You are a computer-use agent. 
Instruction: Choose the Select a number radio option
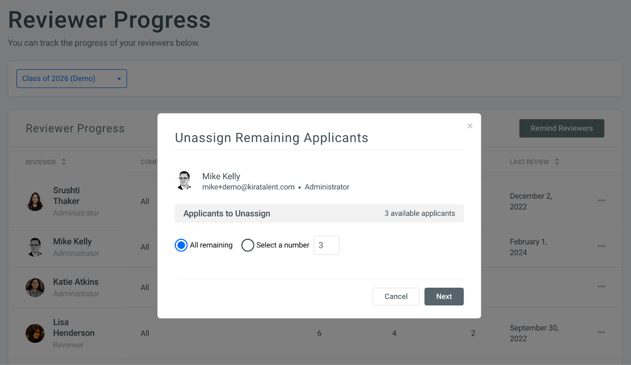(248, 245)
